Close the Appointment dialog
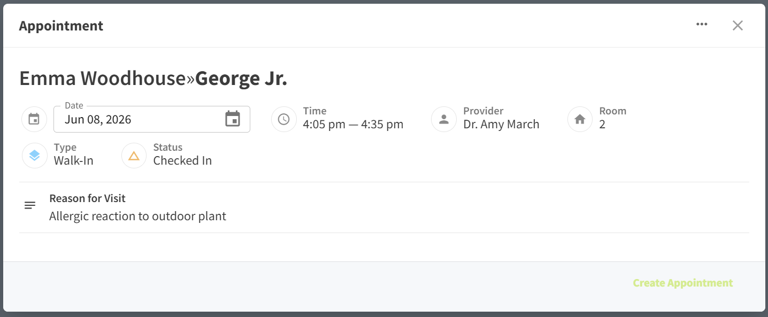 [738, 25]
